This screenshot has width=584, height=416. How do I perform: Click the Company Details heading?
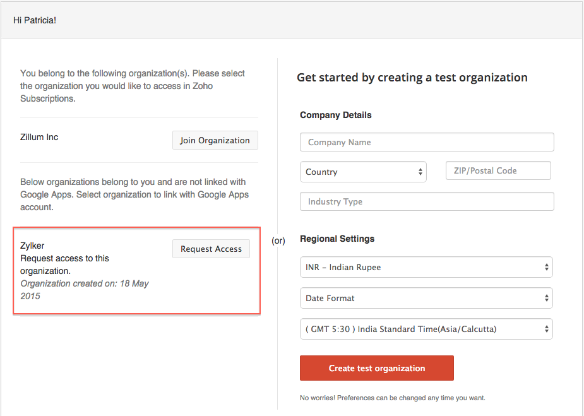click(x=336, y=115)
